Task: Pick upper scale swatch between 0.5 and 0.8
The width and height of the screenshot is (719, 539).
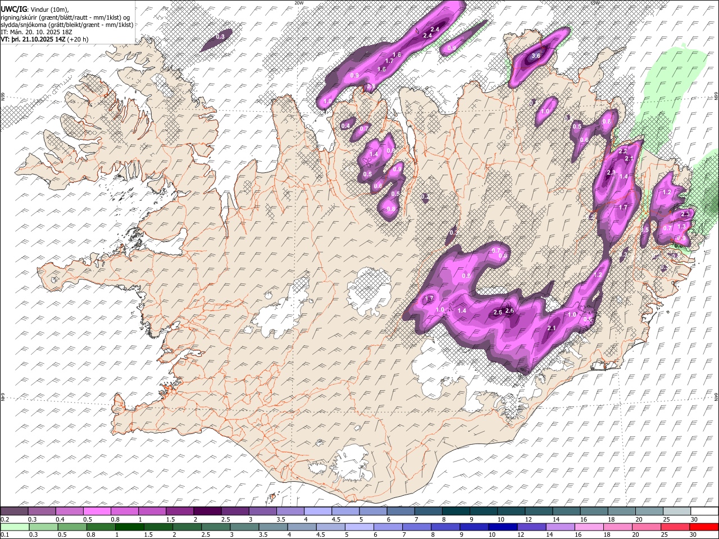Action: point(97,511)
